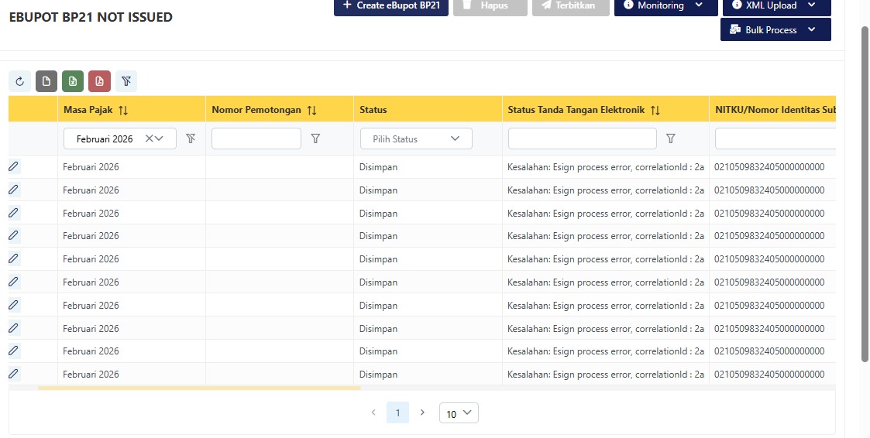Viewport: 870px width, 438px height.
Task: Open Status Tanda Tangan Elektronik filter funnel
Action: [670, 138]
